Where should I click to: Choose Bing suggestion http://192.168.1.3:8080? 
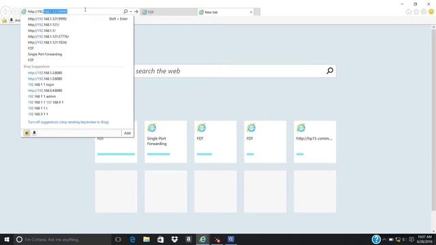click(x=45, y=79)
